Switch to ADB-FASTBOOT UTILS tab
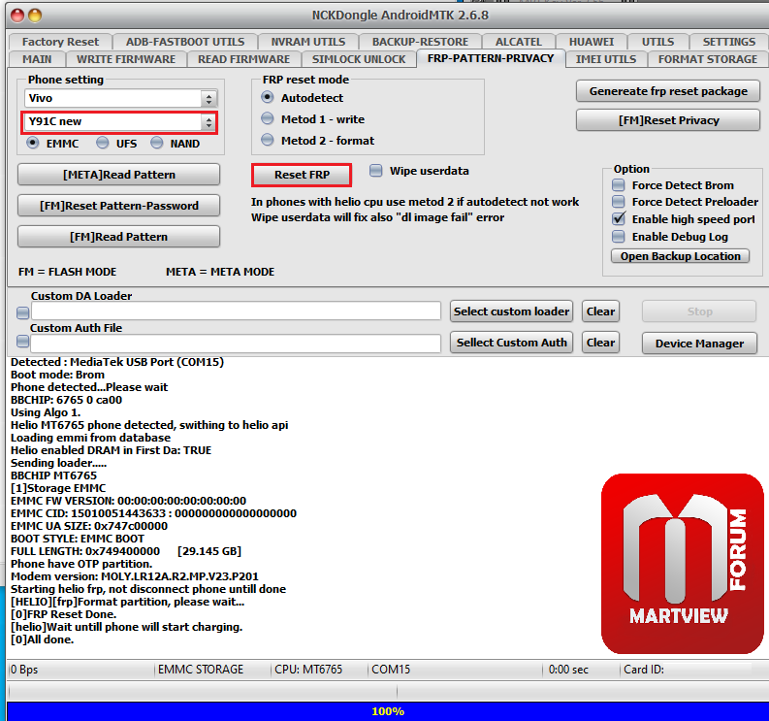 [185, 42]
